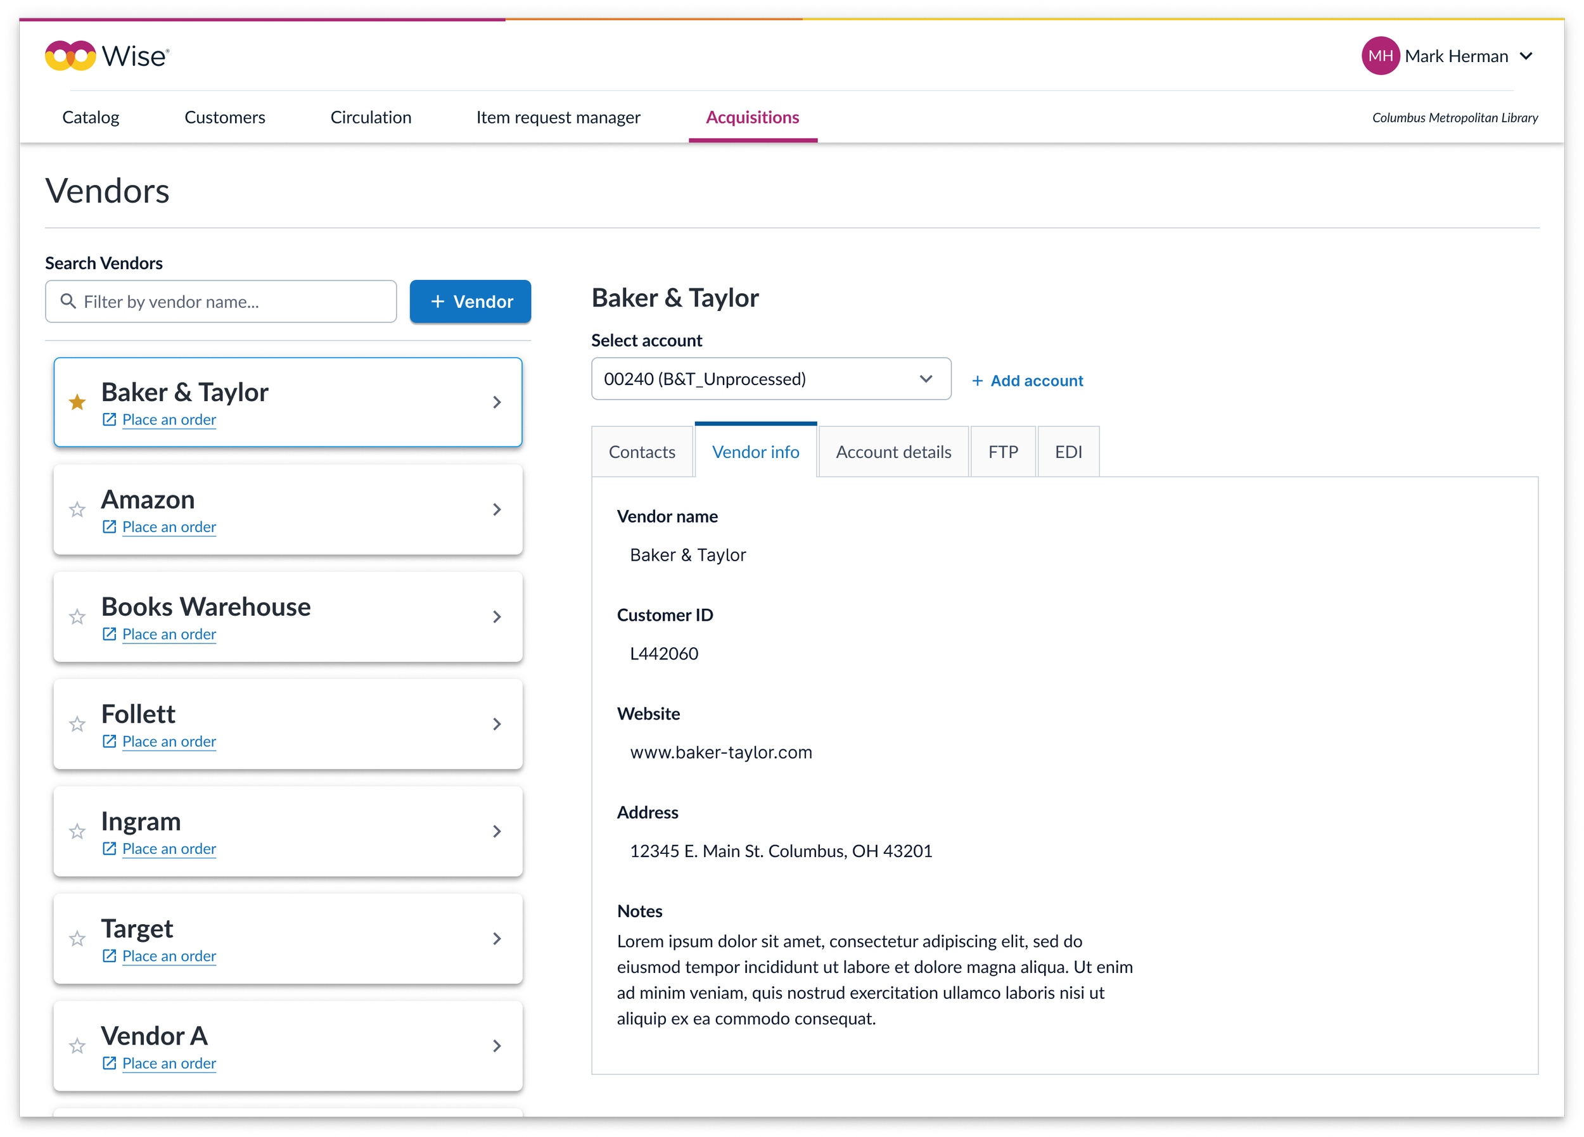1584x1137 pixels.
Task: Click the Customer ID value L442060
Action: click(x=663, y=654)
